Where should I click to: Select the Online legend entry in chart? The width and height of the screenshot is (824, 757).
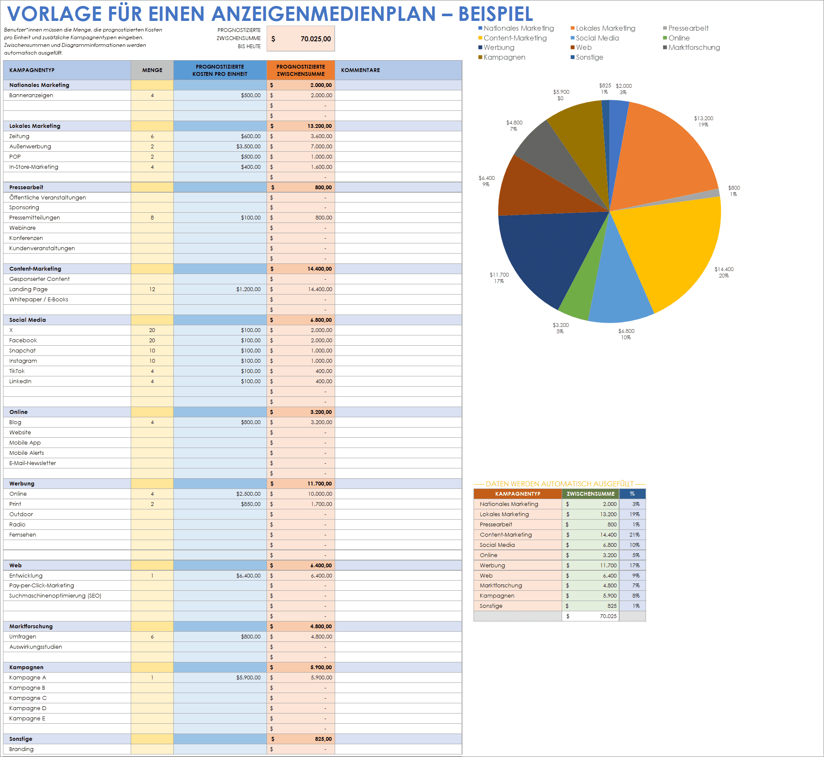tap(676, 38)
